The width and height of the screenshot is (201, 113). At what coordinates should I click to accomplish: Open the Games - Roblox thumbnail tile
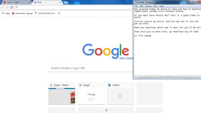pos(62,94)
